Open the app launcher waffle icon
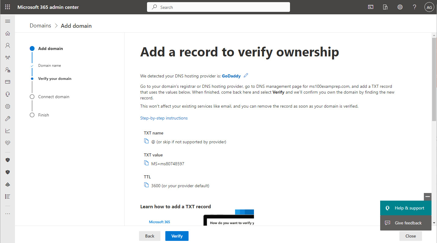 tap(8, 7)
